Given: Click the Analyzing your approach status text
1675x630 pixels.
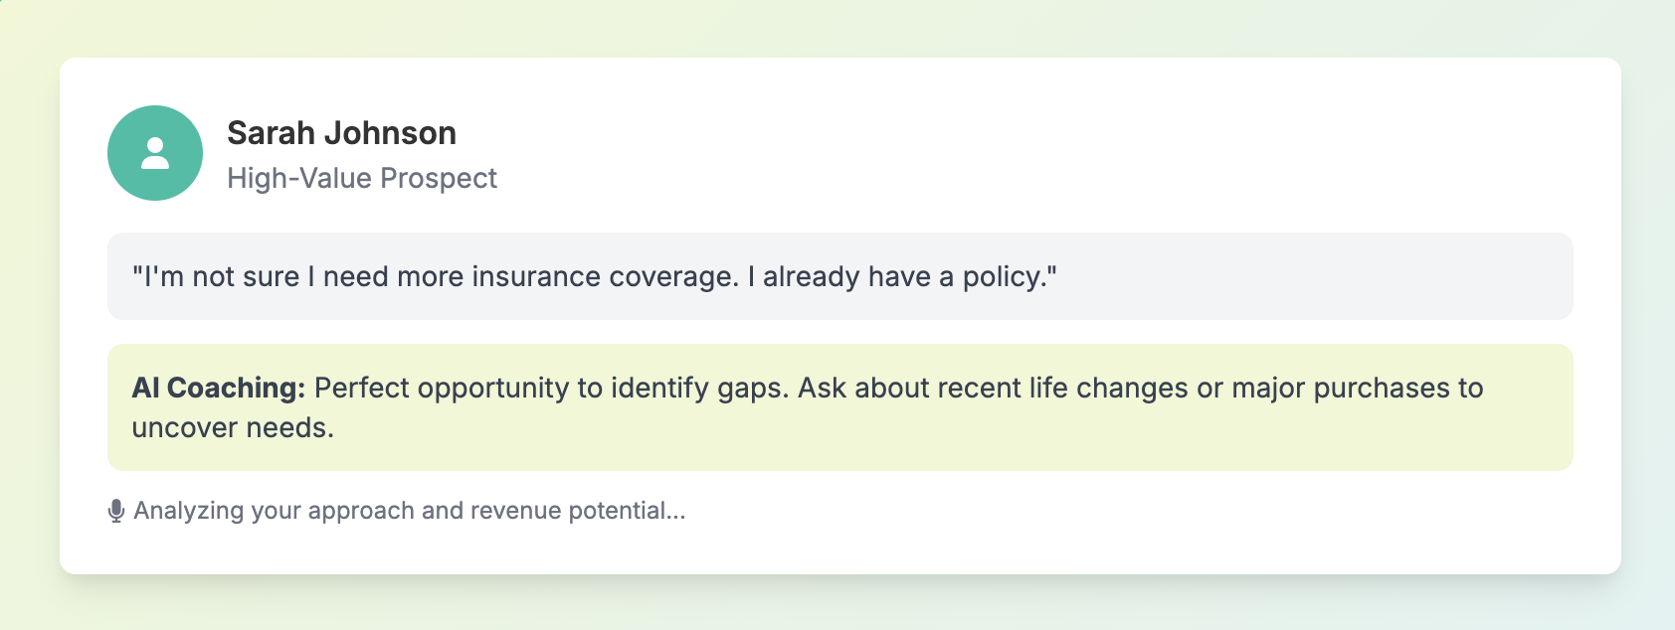Looking at the screenshot, I should pos(410,511).
